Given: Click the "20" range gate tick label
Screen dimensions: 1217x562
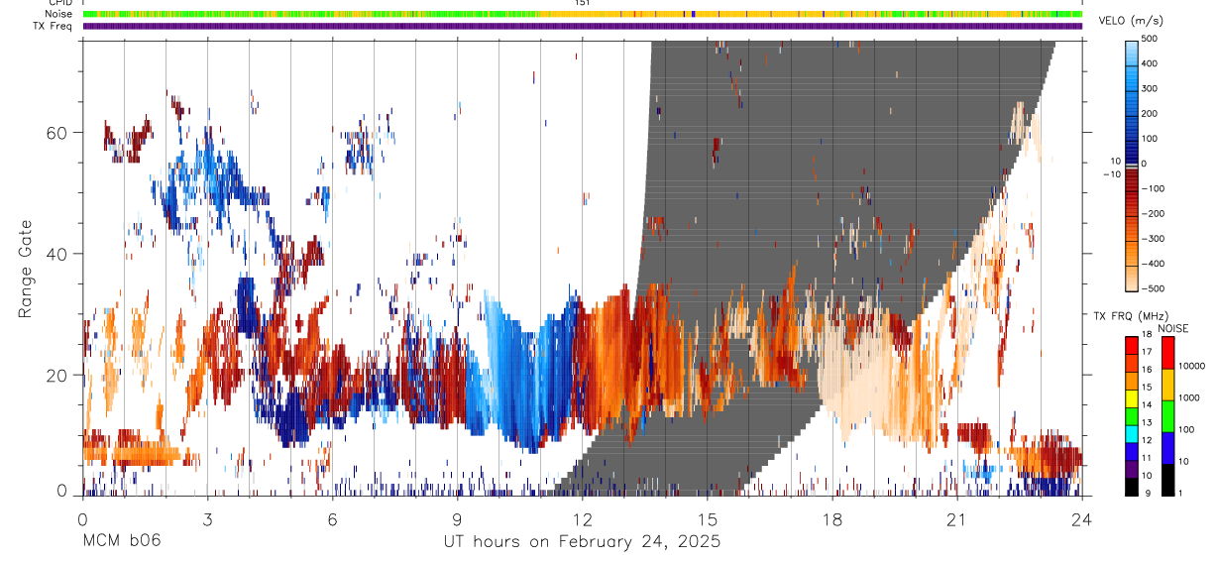Looking at the screenshot, I should tap(55, 375).
